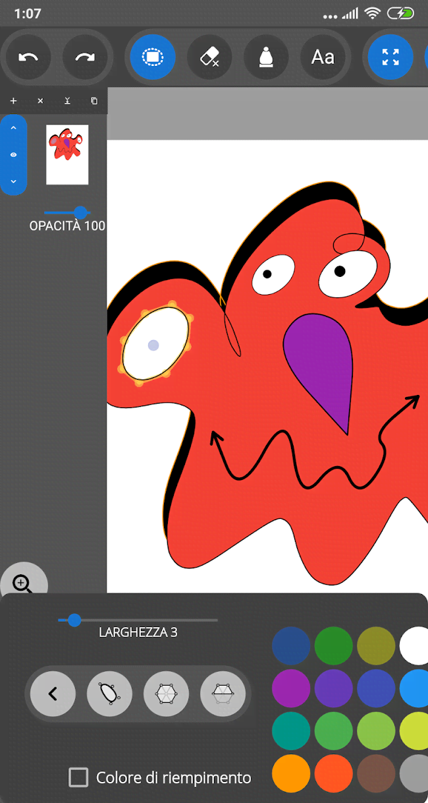The height and width of the screenshot is (803, 428).
Task: Undo the last drawing action
Action: [28, 57]
